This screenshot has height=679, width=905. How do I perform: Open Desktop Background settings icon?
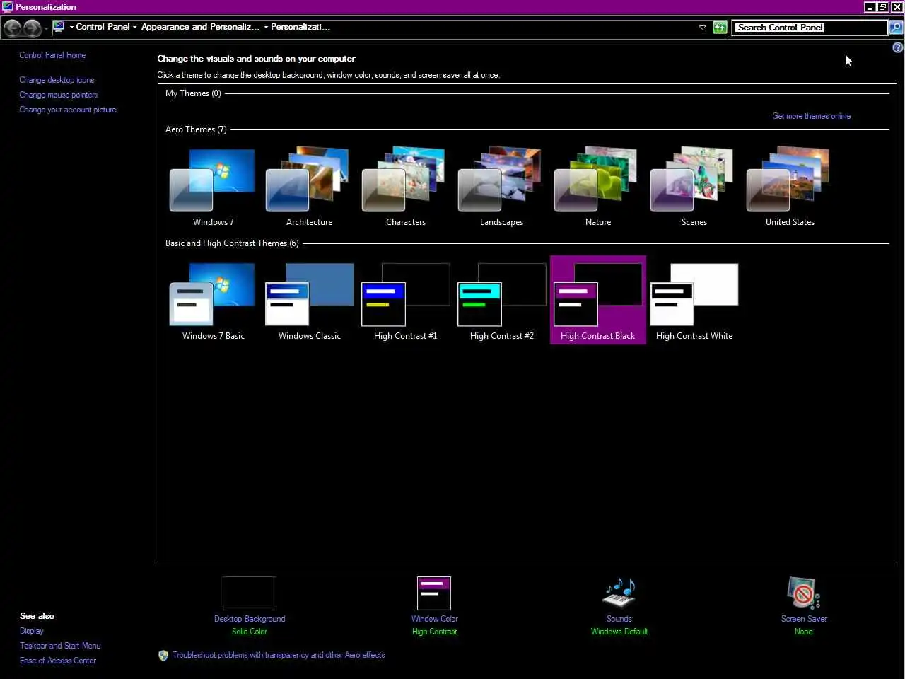click(x=249, y=593)
